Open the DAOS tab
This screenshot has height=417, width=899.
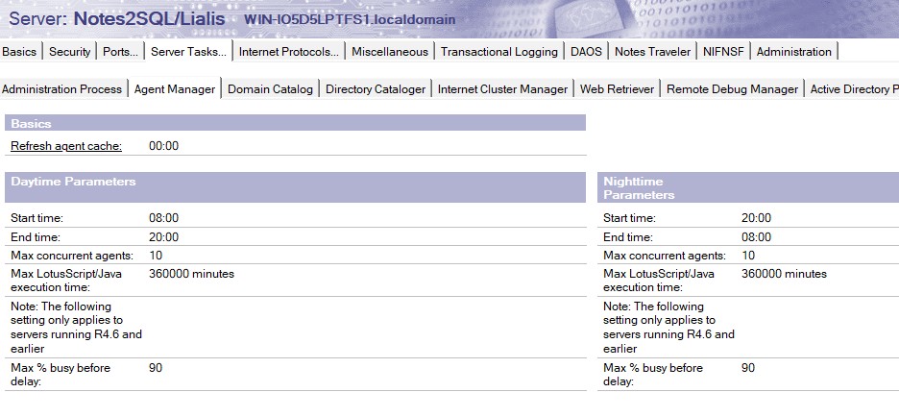click(586, 52)
